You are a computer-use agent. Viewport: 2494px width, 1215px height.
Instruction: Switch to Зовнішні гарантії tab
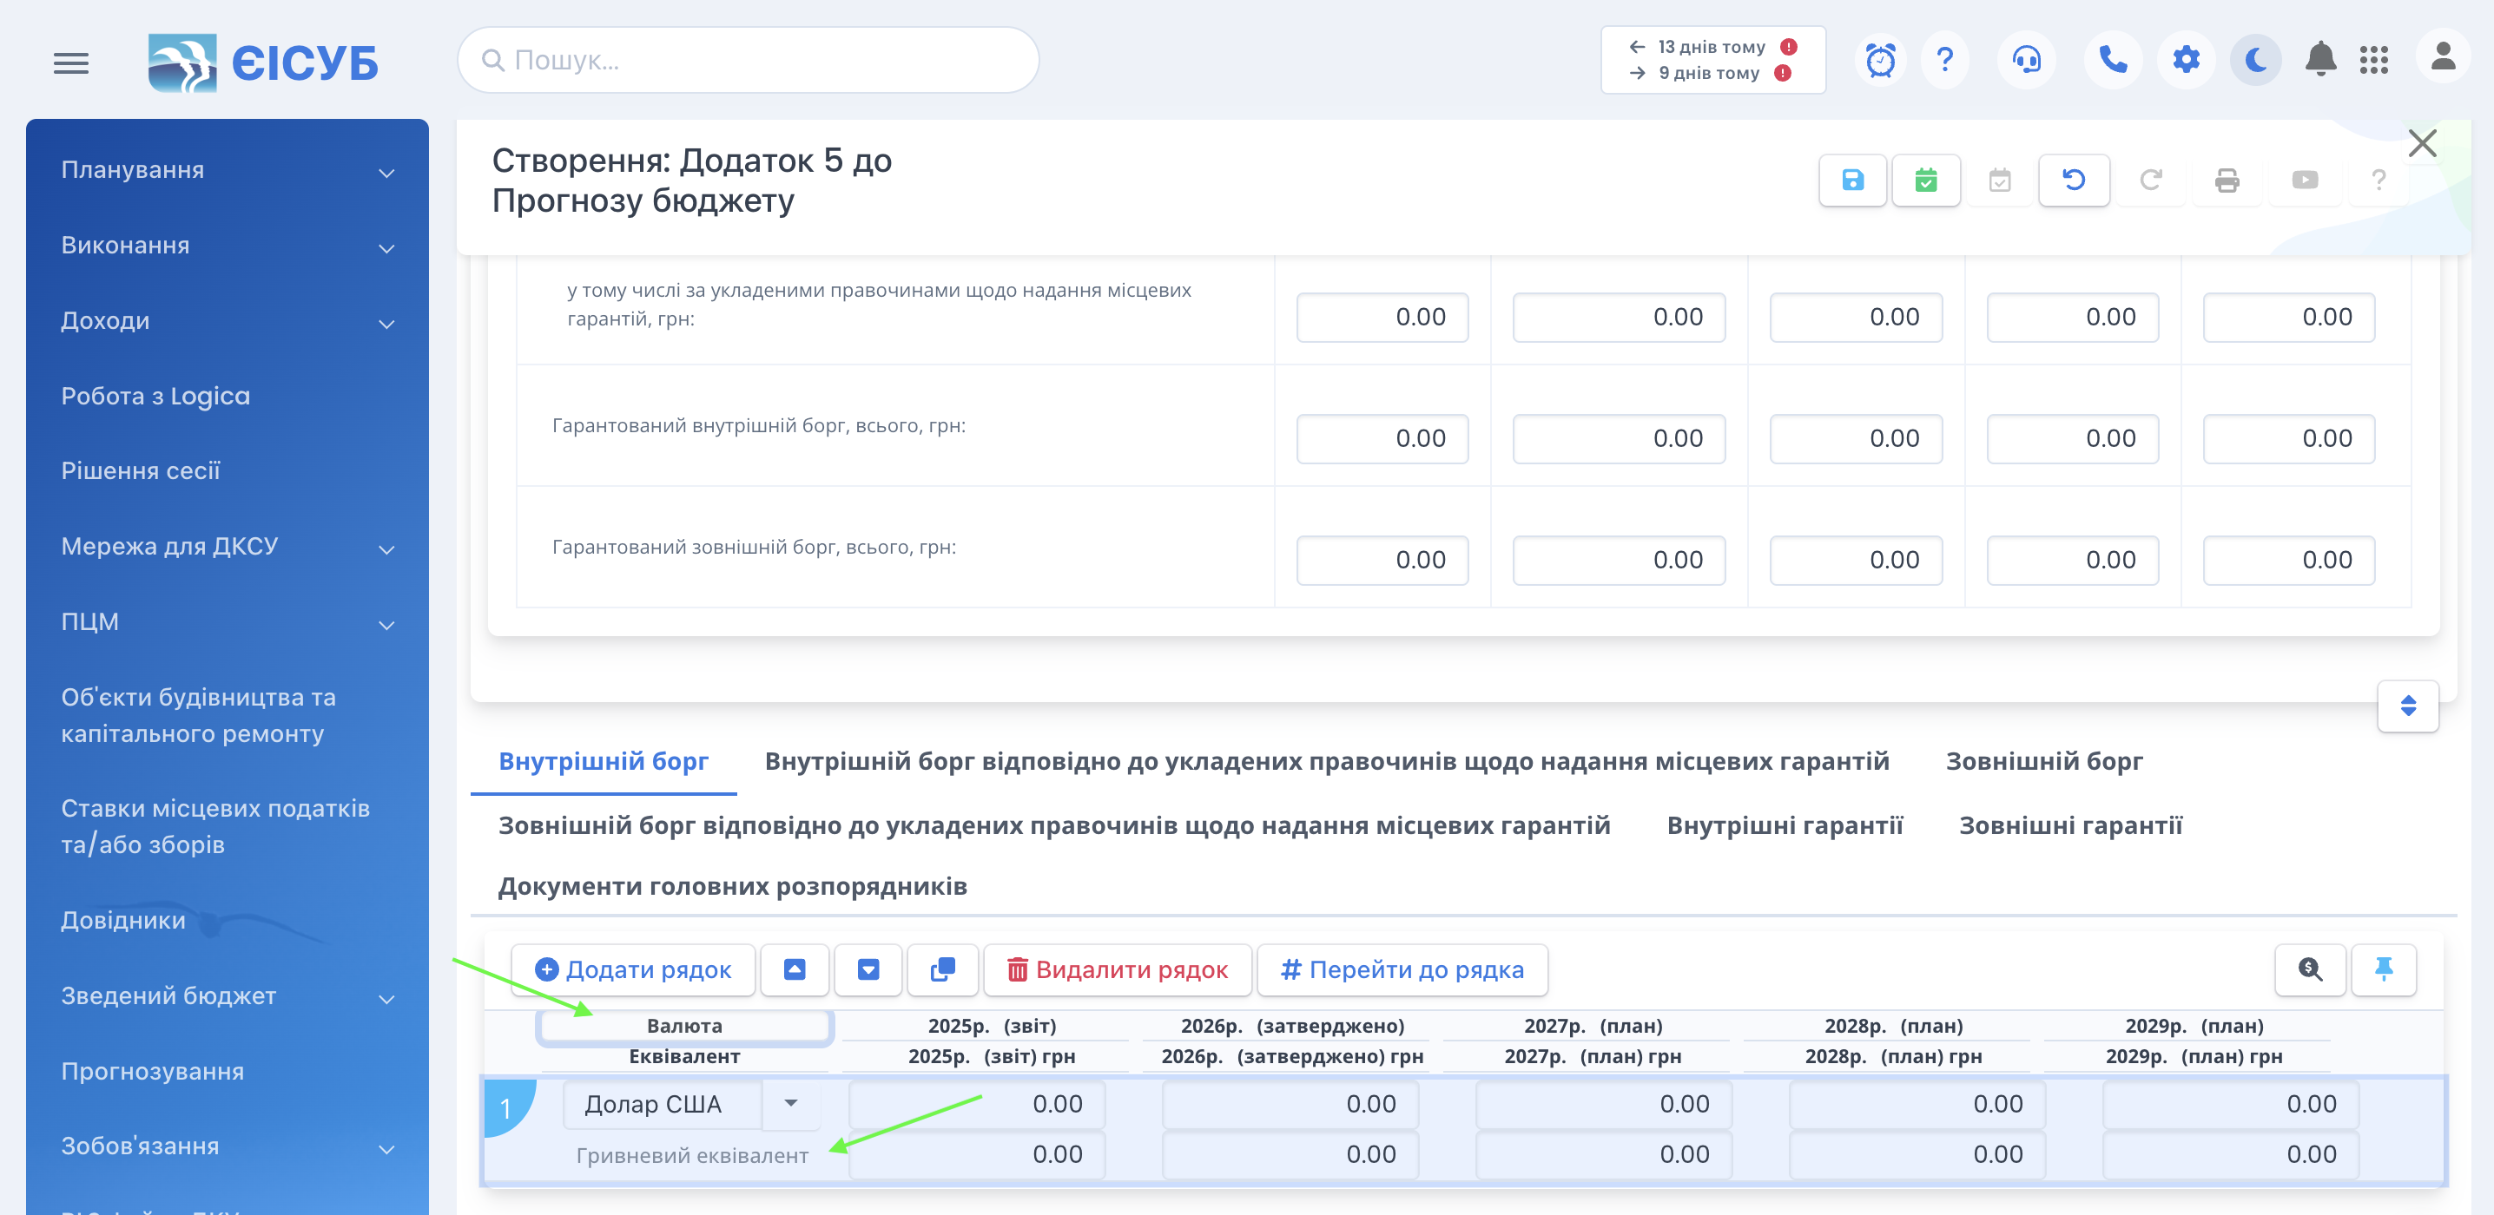[2070, 825]
